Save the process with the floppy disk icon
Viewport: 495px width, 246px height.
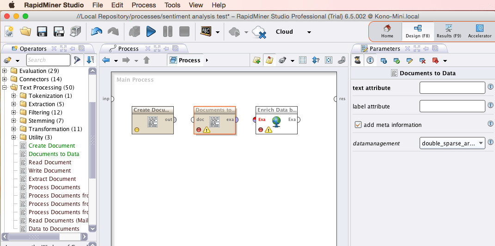click(x=42, y=31)
